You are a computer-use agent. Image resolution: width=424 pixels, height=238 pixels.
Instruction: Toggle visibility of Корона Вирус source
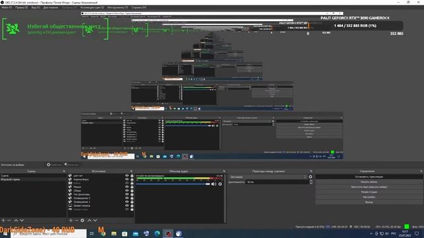coord(127,179)
